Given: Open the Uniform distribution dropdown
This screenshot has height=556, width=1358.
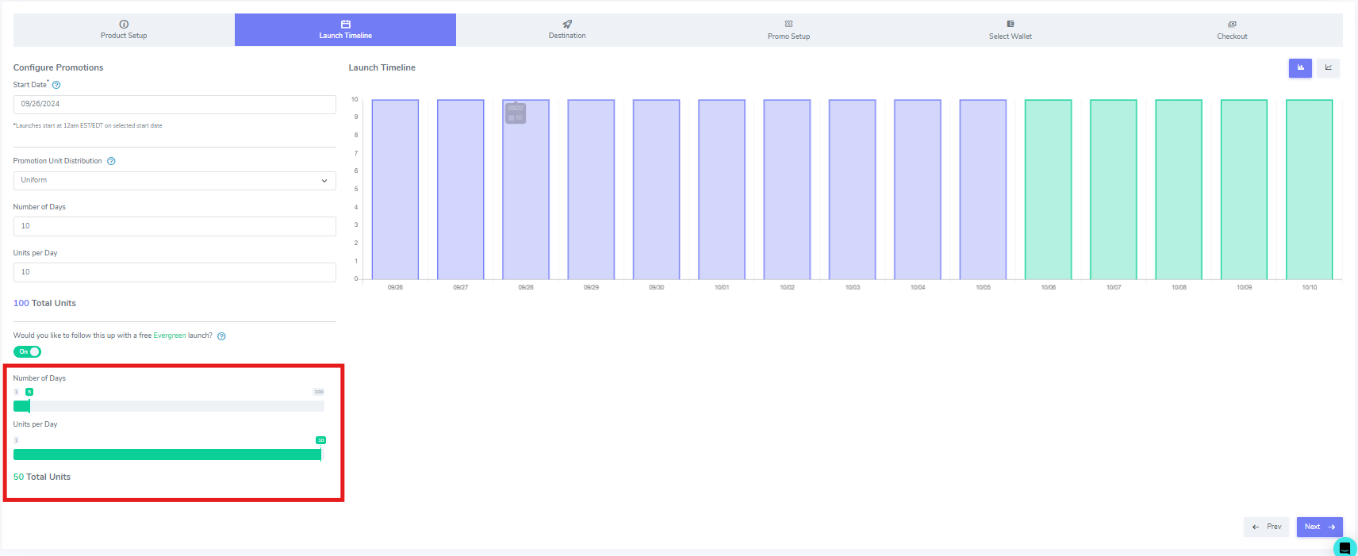Looking at the screenshot, I should pyautogui.click(x=175, y=181).
